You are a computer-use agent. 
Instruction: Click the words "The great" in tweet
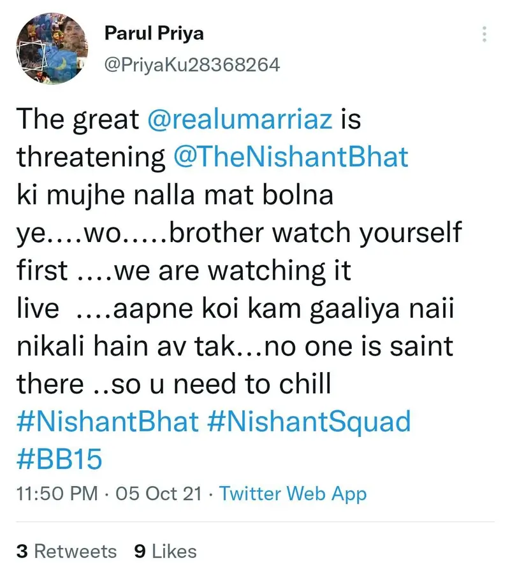(78, 119)
